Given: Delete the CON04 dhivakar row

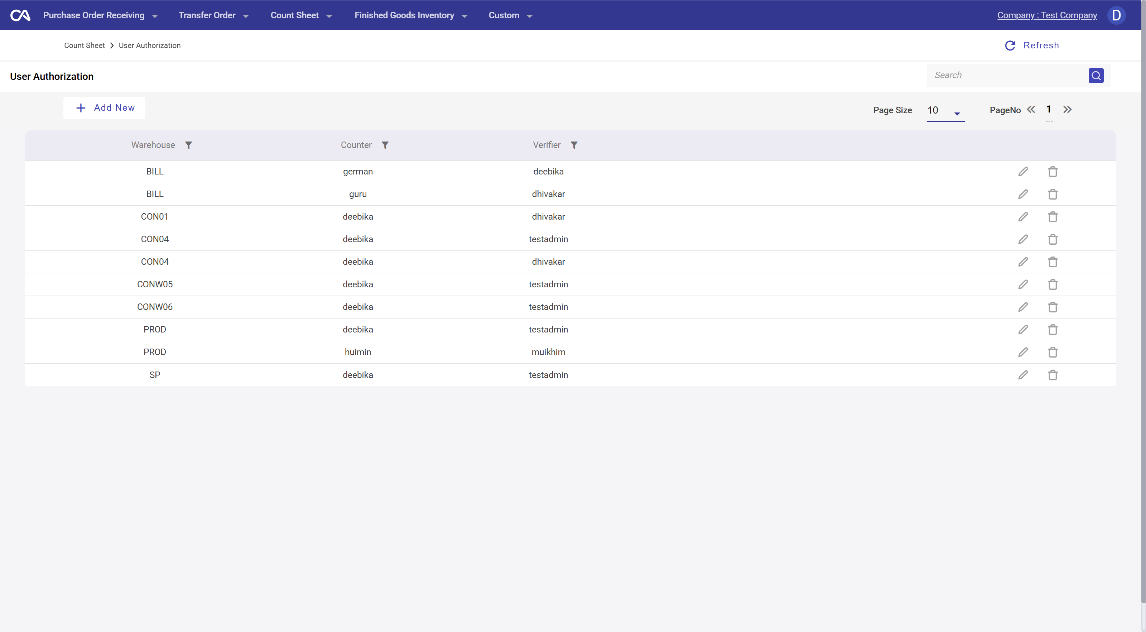Looking at the screenshot, I should pyautogui.click(x=1053, y=262).
